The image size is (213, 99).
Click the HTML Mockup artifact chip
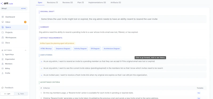(46, 49)
